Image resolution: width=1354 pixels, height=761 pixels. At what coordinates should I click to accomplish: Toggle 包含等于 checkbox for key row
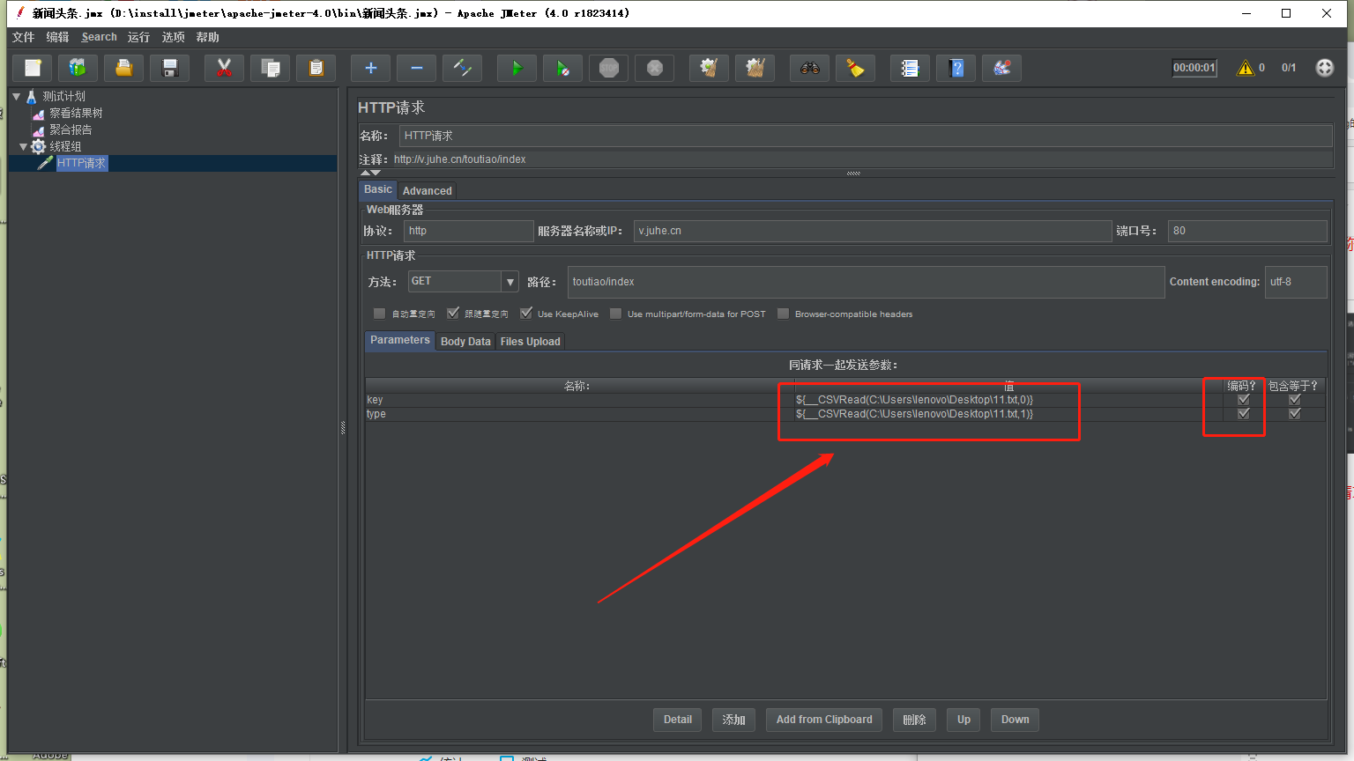tap(1294, 400)
